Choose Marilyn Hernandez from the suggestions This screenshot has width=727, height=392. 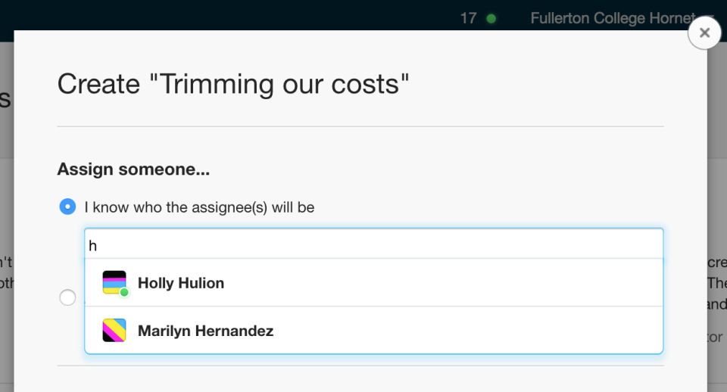[373, 330]
